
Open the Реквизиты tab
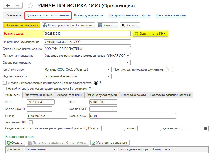tap(13, 95)
